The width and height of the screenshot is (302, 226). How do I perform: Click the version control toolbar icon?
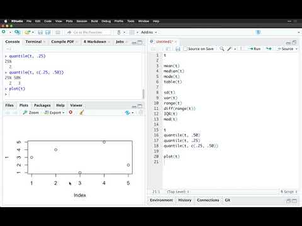point(119,33)
